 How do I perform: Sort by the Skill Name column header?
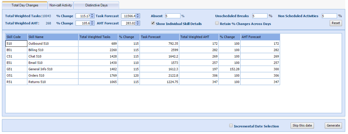[x=53, y=37]
